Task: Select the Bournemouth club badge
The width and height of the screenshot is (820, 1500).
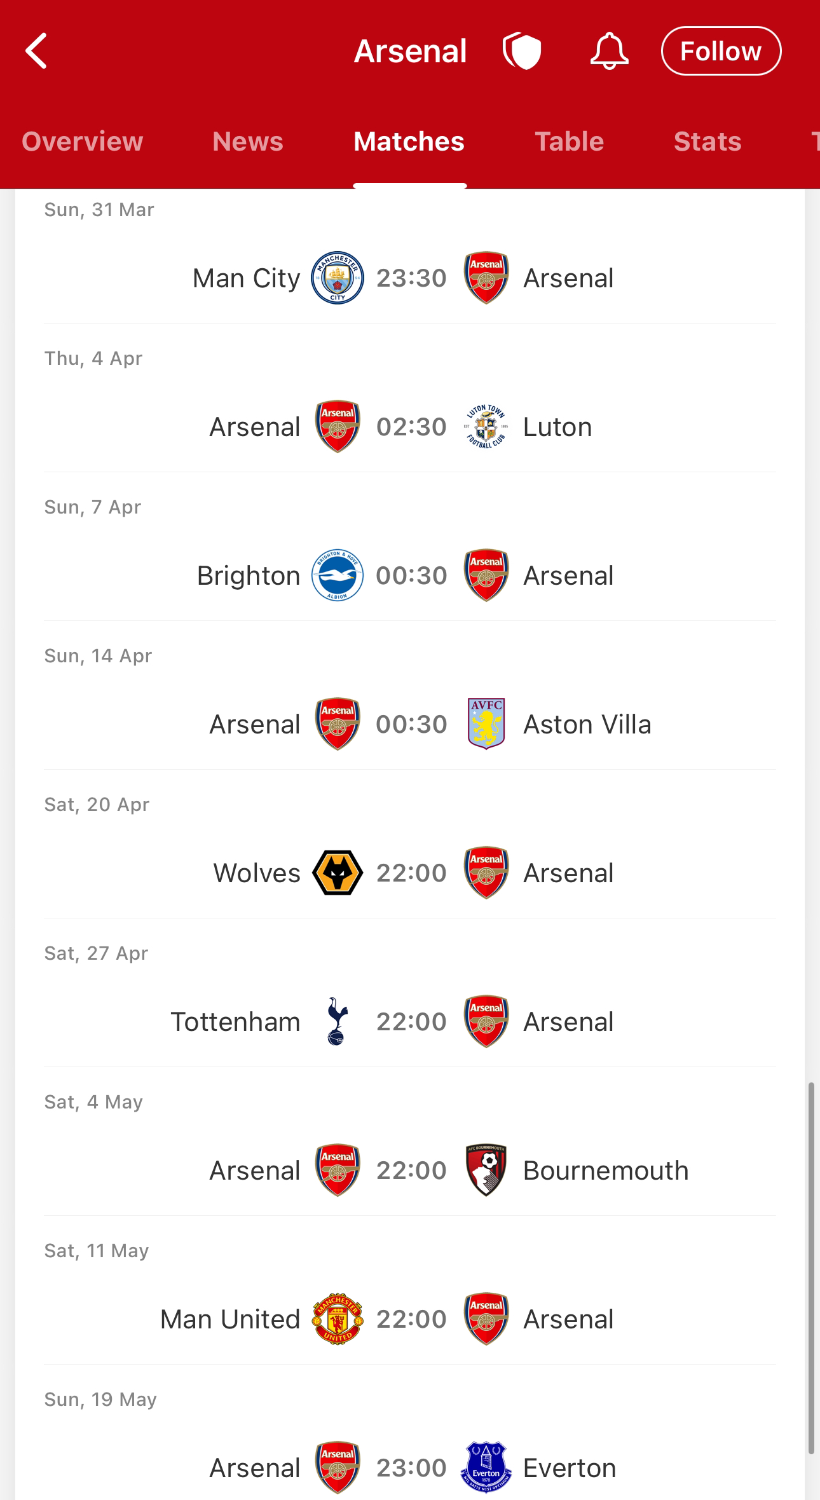Action: point(486,1170)
